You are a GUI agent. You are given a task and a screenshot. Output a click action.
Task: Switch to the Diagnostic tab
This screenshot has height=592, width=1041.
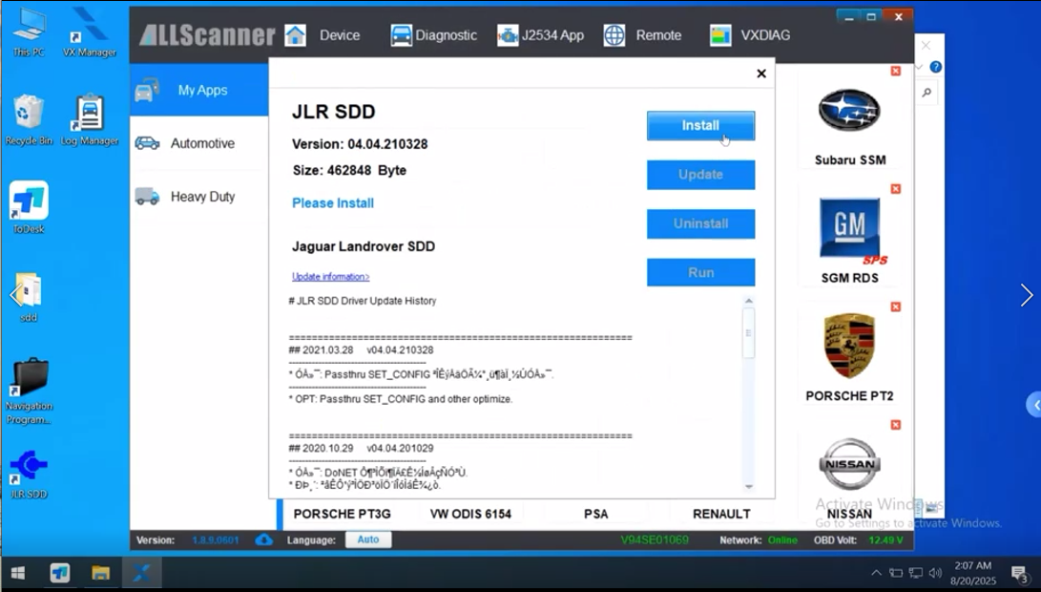pyautogui.click(x=434, y=35)
